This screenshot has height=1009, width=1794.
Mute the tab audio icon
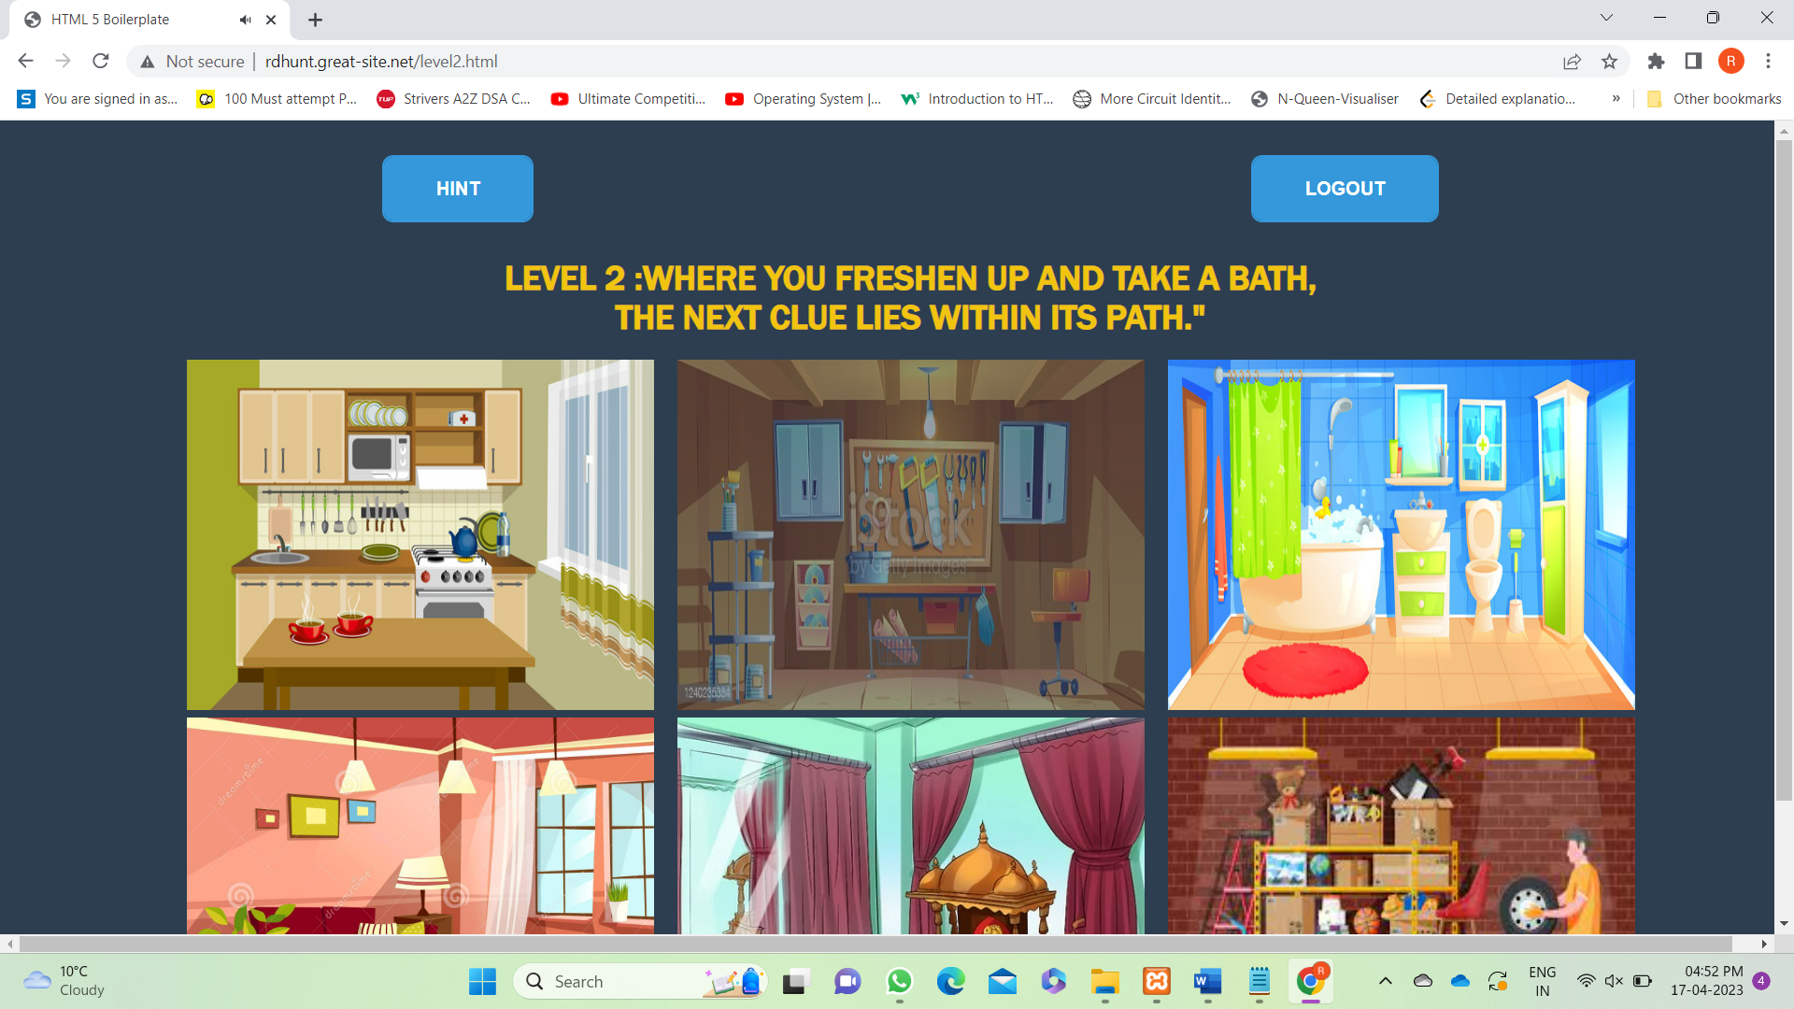[245, 20]
